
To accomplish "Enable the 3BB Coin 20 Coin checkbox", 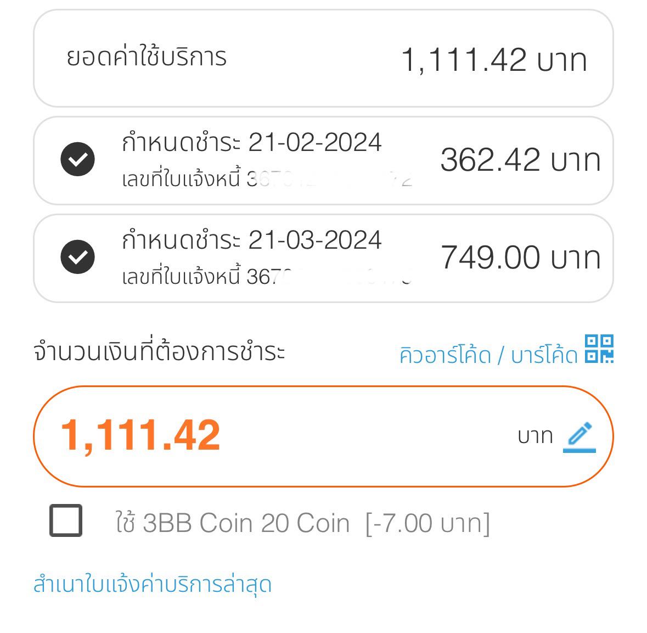I will coord(66,520).
